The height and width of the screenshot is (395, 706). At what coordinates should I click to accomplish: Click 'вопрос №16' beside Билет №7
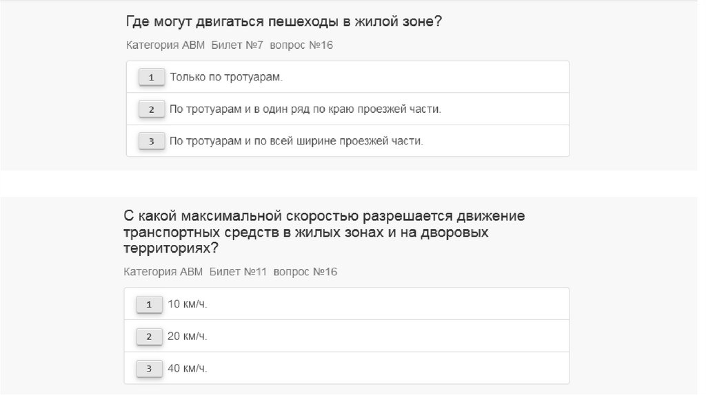pos(302,45)
